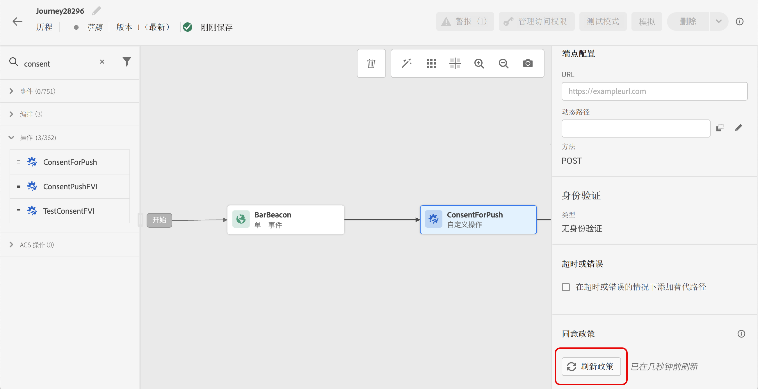Screen dimensions: 758x389
Task: Open dropdown arrow next to 删除 button
Action: click(718, 22)
